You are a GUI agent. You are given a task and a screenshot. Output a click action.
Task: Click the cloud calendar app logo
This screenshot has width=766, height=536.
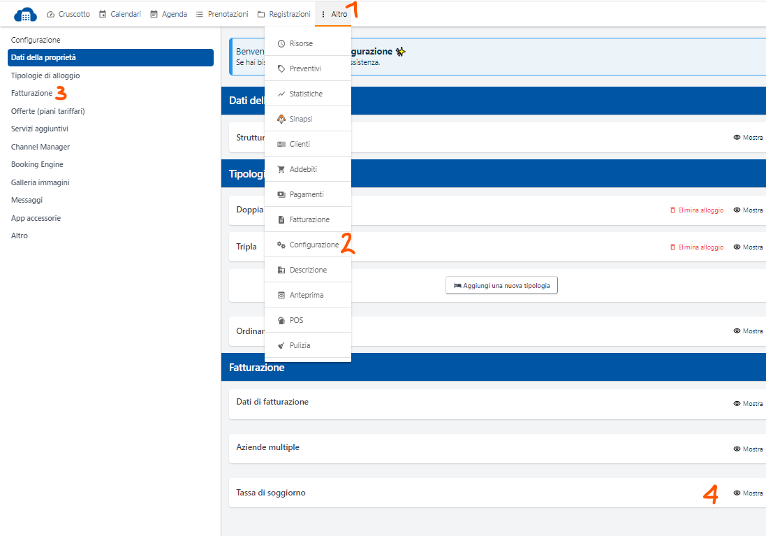click(x=25, y=14)
